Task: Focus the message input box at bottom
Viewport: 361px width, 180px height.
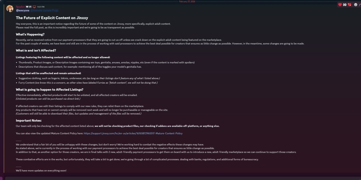Action: tap(180, 178)
